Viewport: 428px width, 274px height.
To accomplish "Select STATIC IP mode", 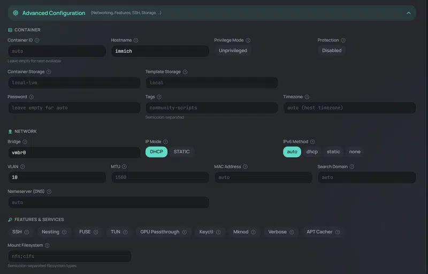I will 181,152.
